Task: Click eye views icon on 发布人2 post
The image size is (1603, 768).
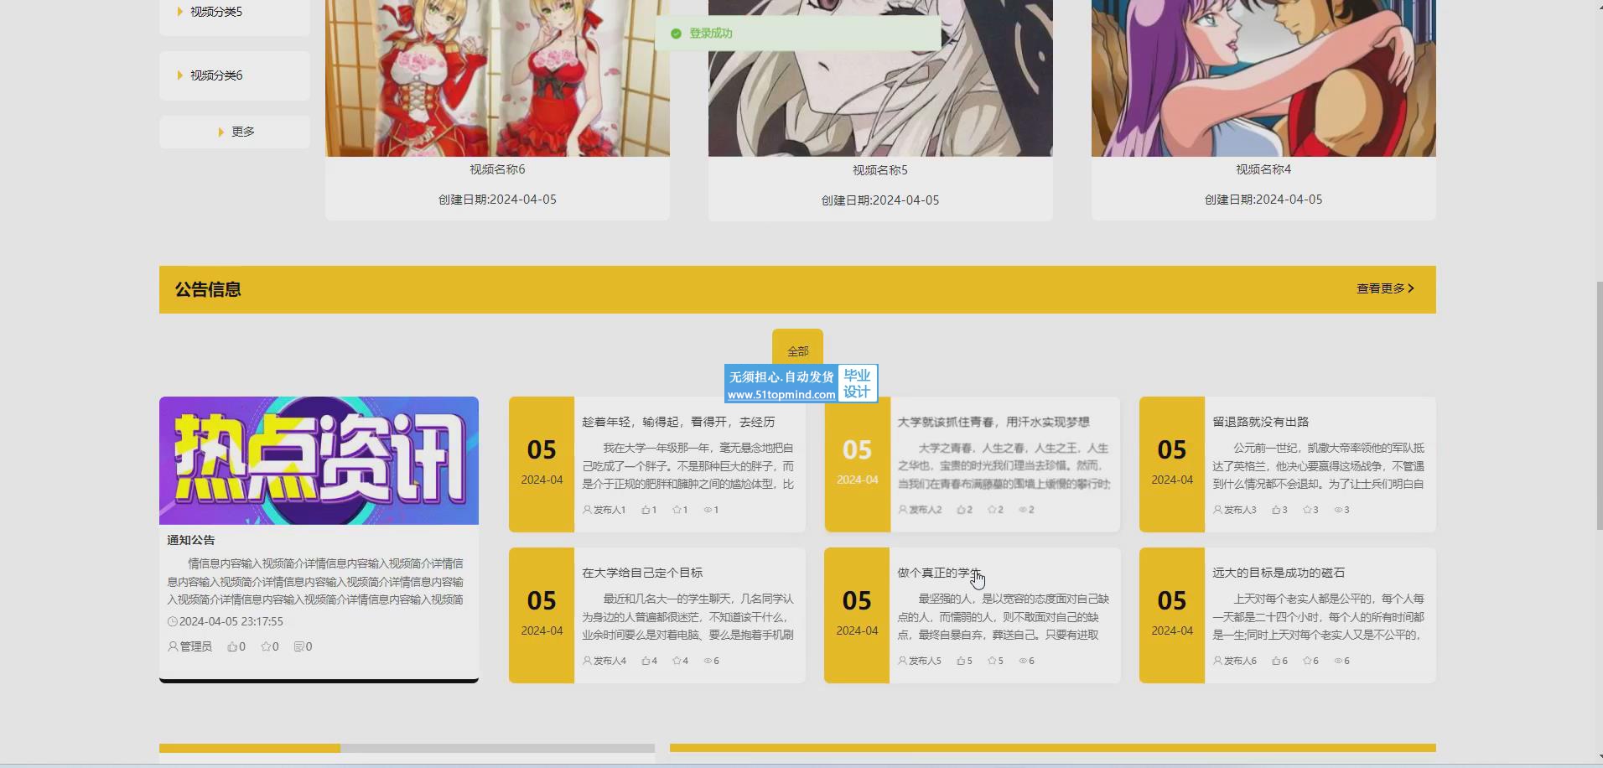Action: 1023,510
